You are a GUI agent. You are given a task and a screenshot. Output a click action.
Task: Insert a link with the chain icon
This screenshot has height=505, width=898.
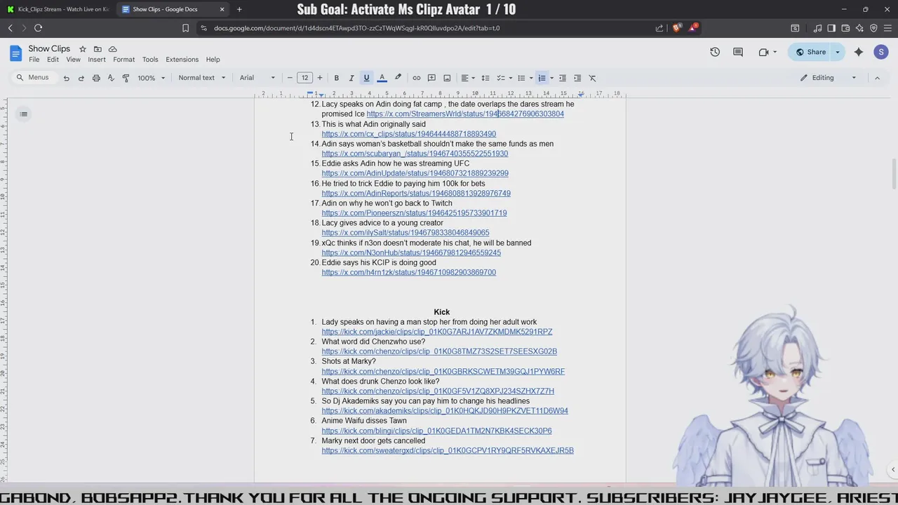click(416, 78)
